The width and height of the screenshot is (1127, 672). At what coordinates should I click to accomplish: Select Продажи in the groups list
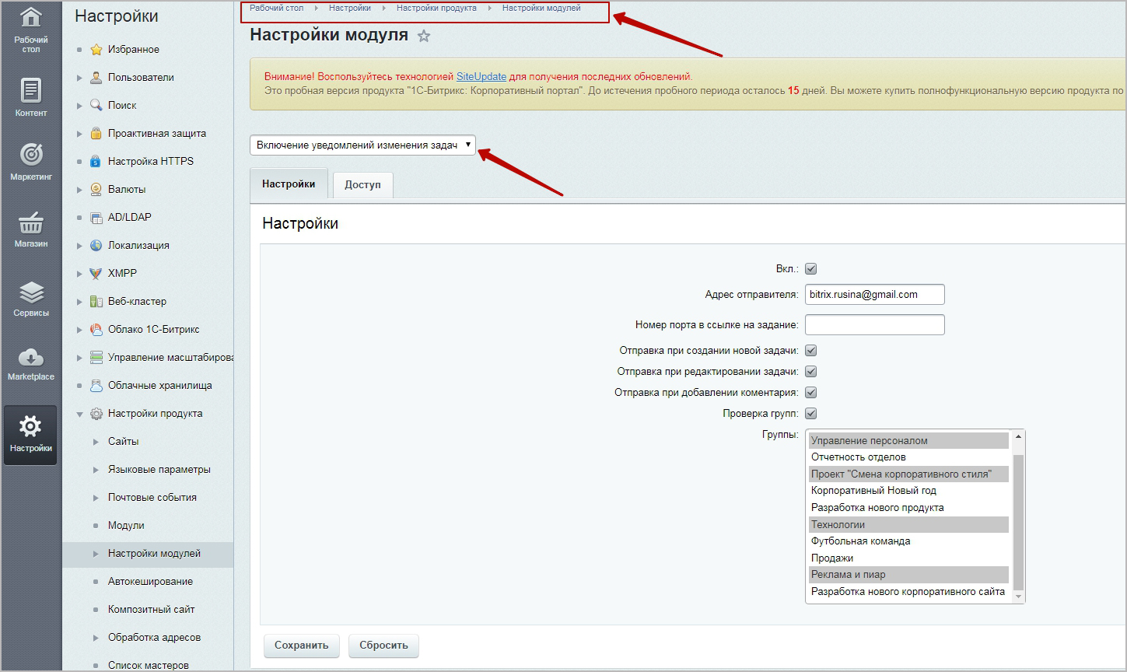point(908,558)
